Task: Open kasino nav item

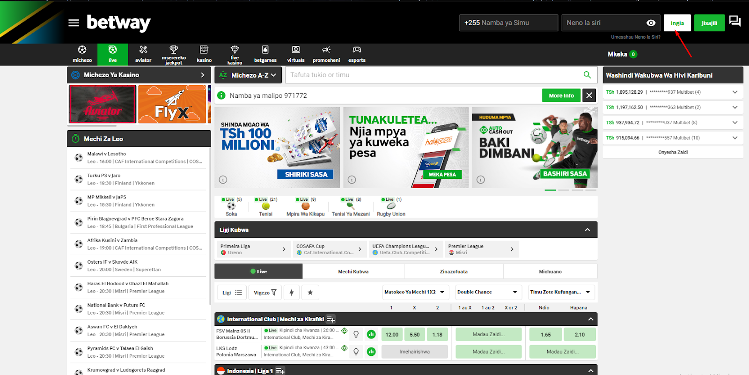Action: tap(204, 54)
